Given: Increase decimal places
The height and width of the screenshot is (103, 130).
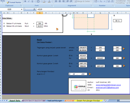Looking at the screenshot, I should (109, 1).
